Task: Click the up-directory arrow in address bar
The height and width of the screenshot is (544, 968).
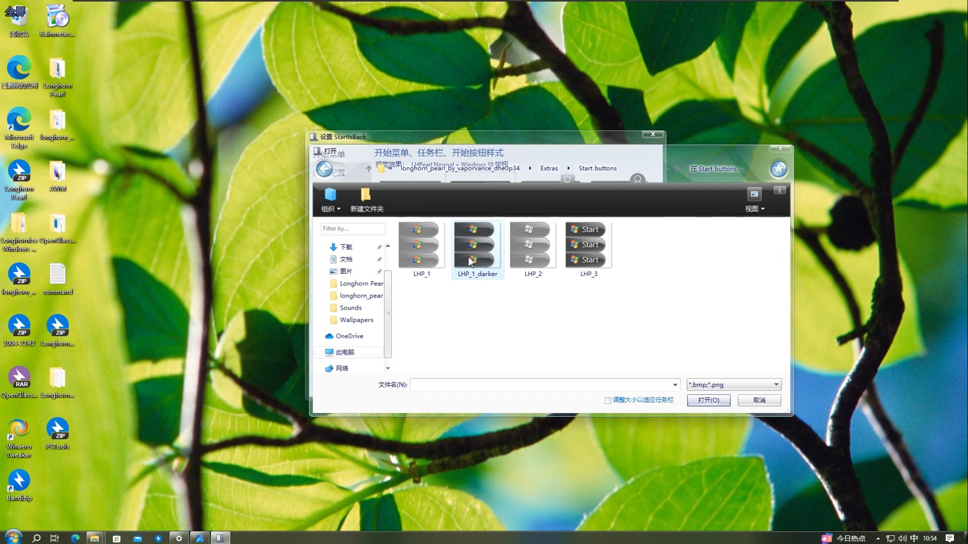Action: (369, 169)
